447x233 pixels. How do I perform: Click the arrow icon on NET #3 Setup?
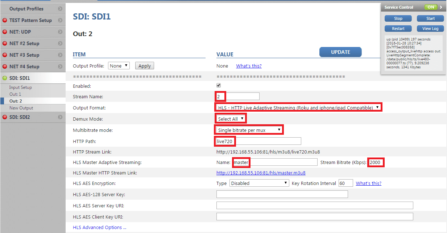[60, 55]
